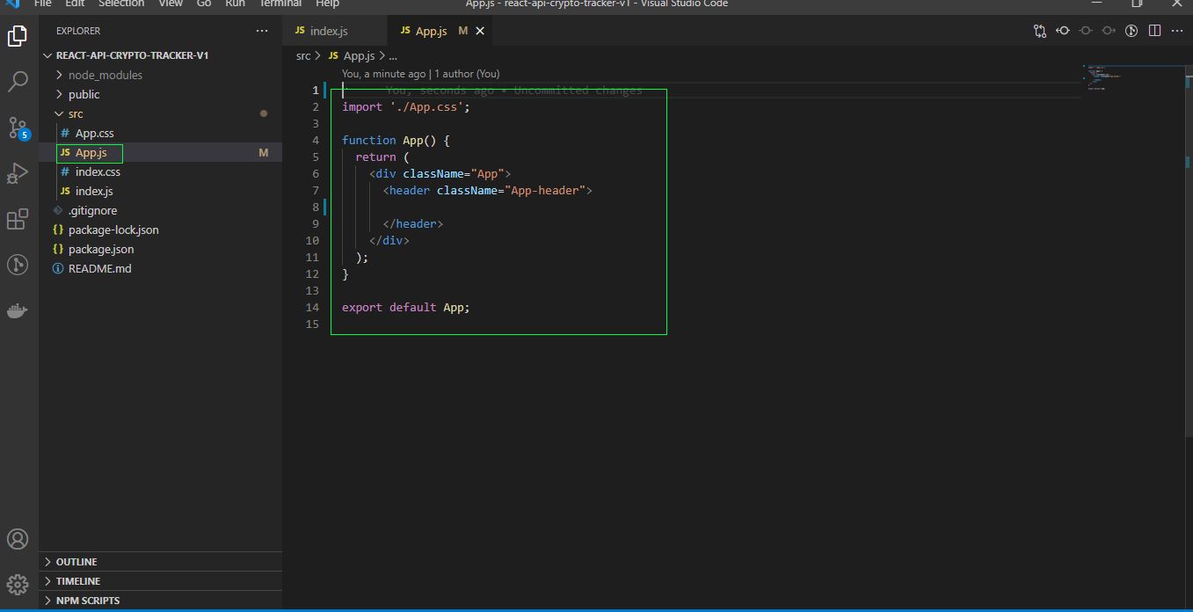This screenshot has width=1193, height=612.
Task: Open the Selection menu
Action: pos(121,4)
